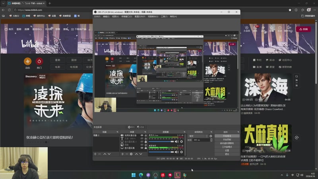Pop out the Scene Transitions dock panel
This screenshot has width=318, height=179.
coord(211,132)
